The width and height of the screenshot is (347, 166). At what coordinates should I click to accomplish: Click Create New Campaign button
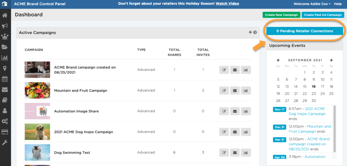281,15
